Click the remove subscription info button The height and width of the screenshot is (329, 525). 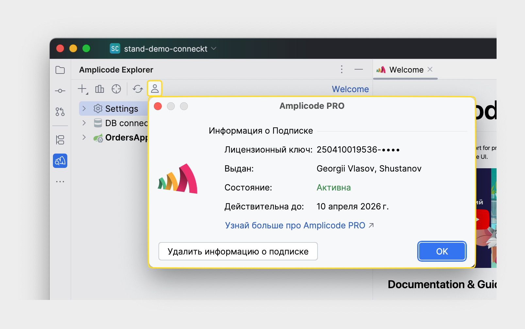coord(238,251)
